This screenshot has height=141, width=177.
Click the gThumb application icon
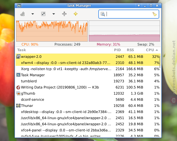(18, 93)
